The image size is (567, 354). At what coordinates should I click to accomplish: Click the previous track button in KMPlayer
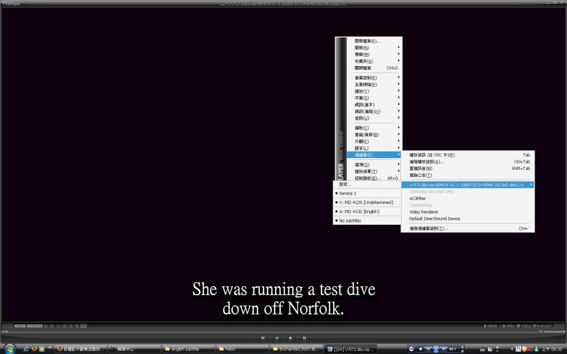(263, 338)
